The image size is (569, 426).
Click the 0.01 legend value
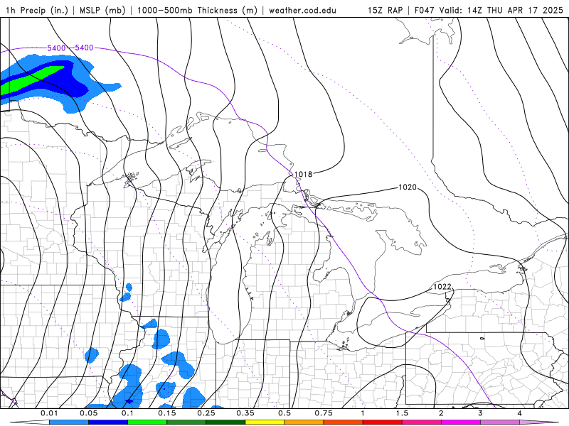pyautogui.click(x=49, y=413)
